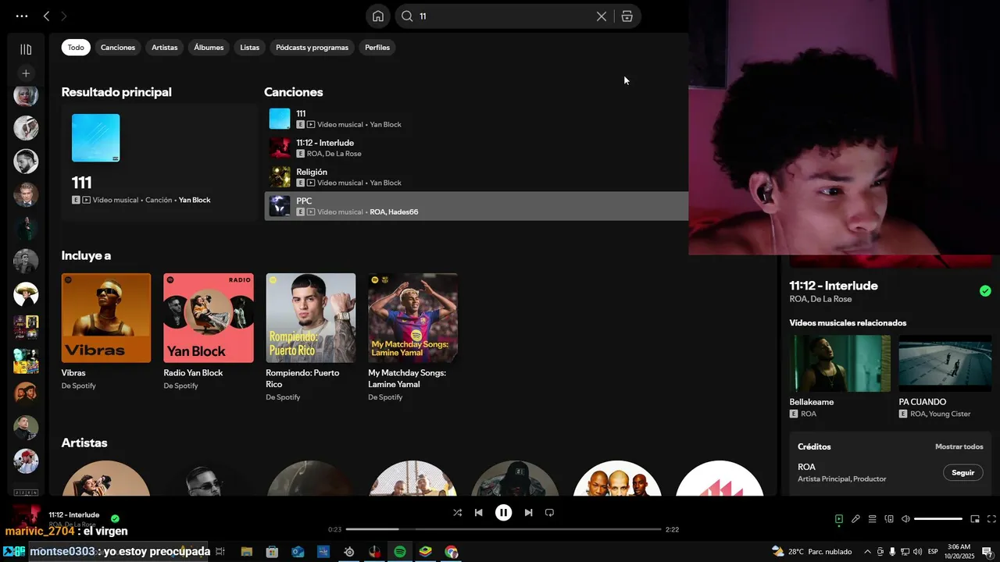Open Rompiendo: Puerto Rico playlist
The image size is (1000, 562).
(x=311, y=337)
